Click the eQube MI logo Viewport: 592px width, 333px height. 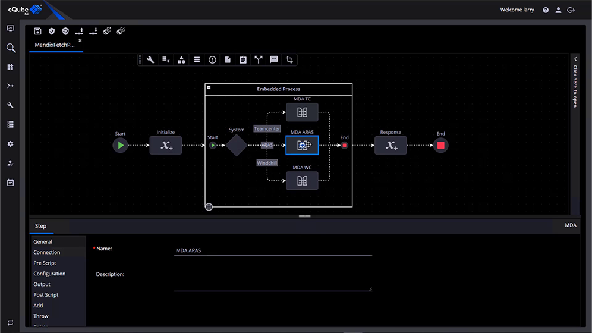[x=24, y=10]
